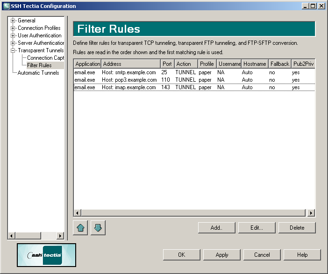
Task: Select General in the tree
Action: coord(27,21)
